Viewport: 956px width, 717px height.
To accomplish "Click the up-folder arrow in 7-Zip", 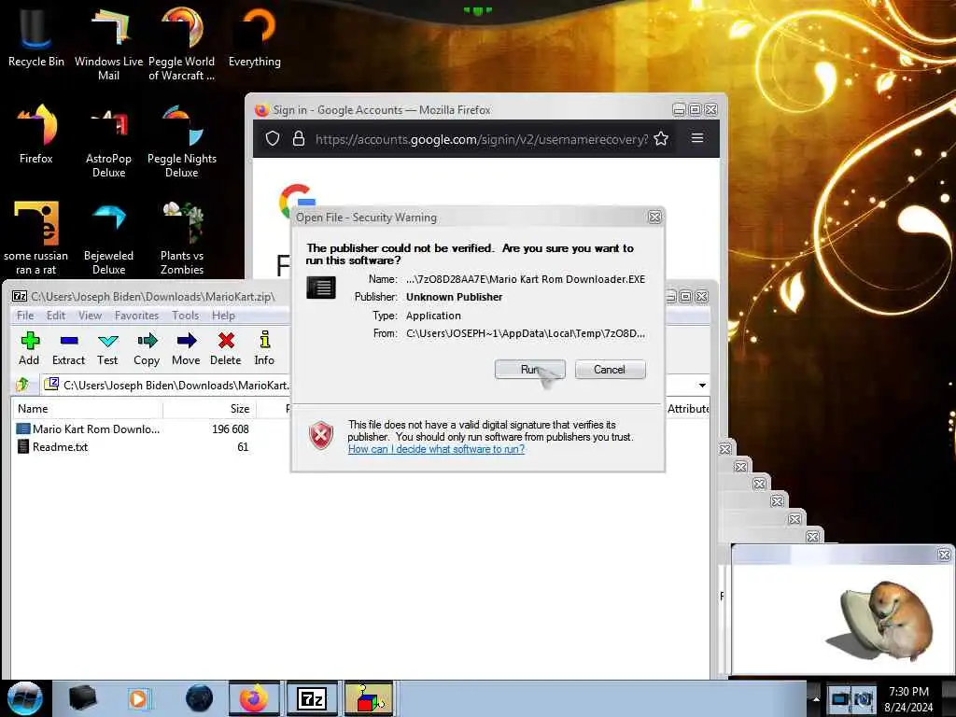I will [x=23, y=385].
